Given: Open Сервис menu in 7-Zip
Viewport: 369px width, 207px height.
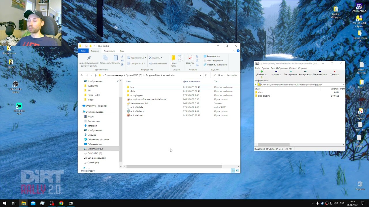Looking at the screenshot, I should pos(293,68).
